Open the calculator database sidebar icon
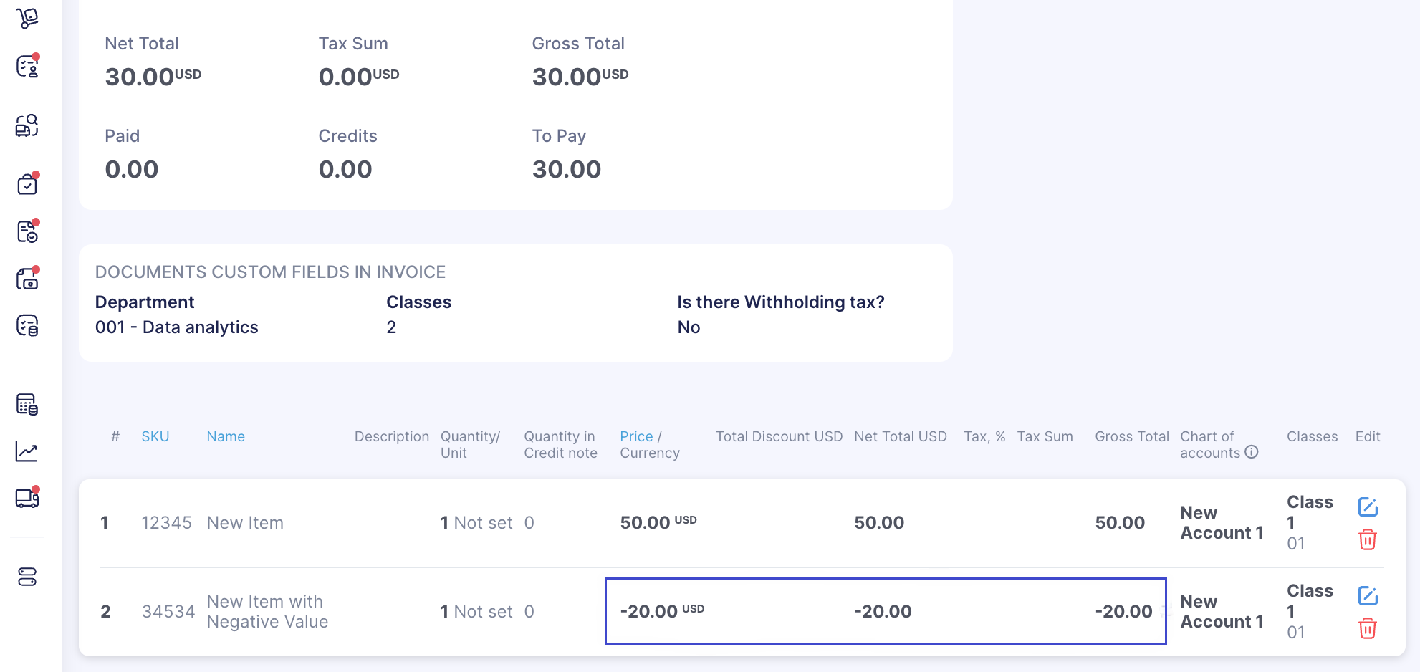The image size is (1420, 672). coord(27,404)
